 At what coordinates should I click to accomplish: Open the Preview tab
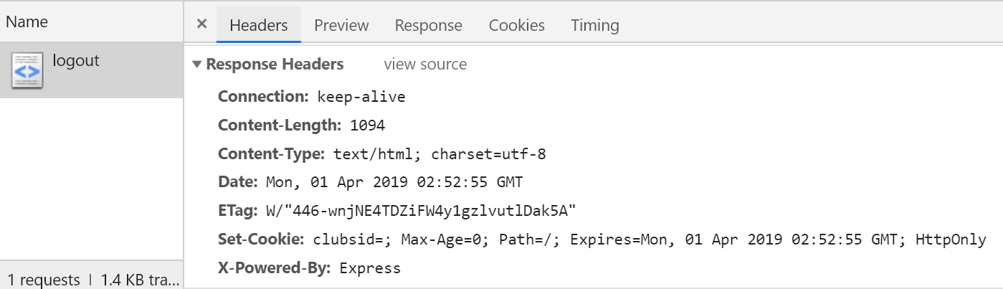[341, 26]
